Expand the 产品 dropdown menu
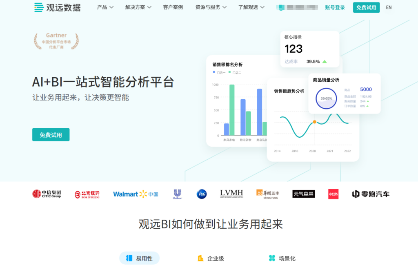Screen dimensions: 418x268 105,7
